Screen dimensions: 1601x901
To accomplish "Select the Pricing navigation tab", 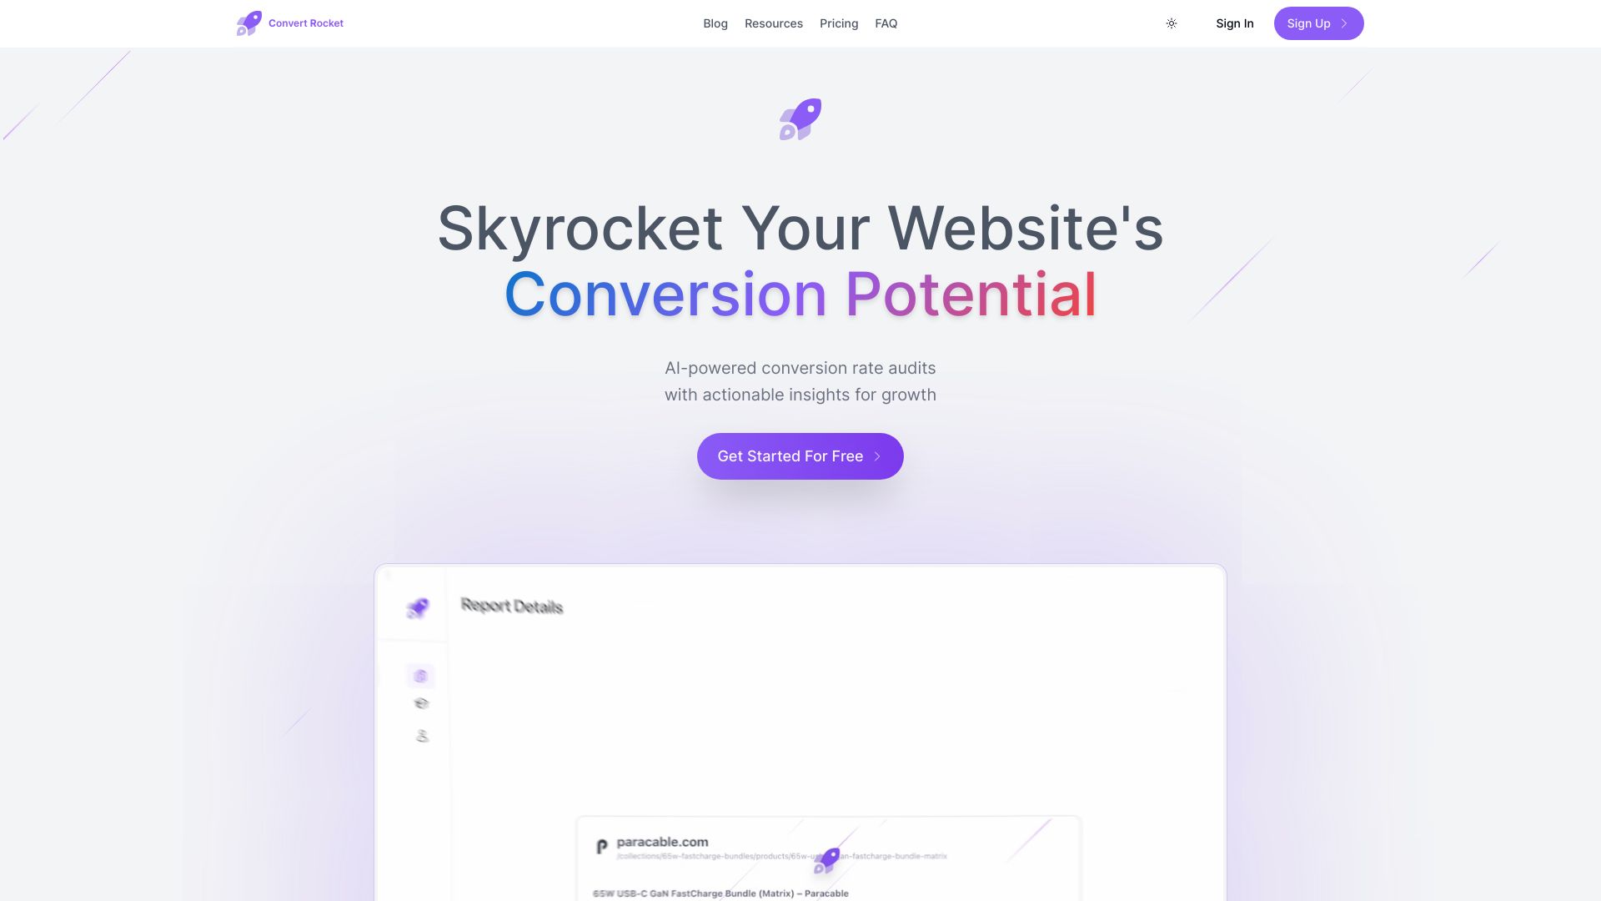I will point(838,23).
